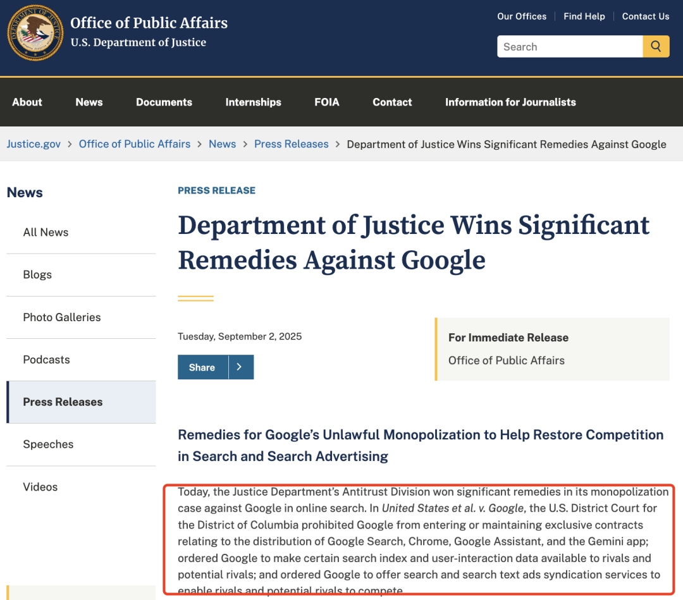Open the Find Help link
683x600 pixels.
584,16
